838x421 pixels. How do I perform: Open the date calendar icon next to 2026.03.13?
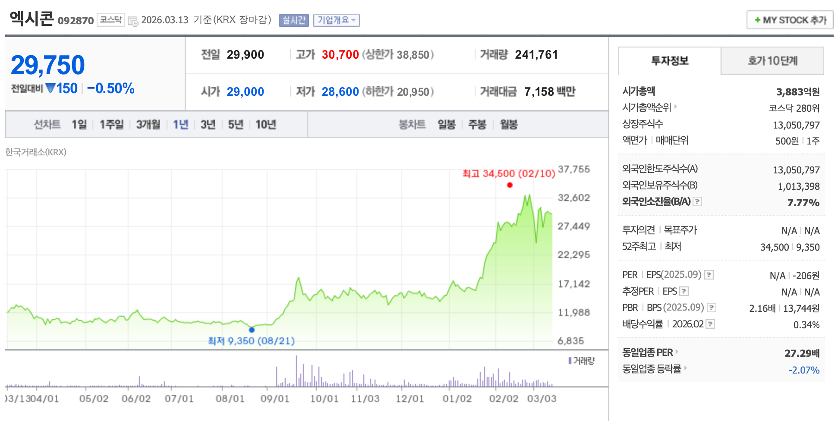(133, 21)
